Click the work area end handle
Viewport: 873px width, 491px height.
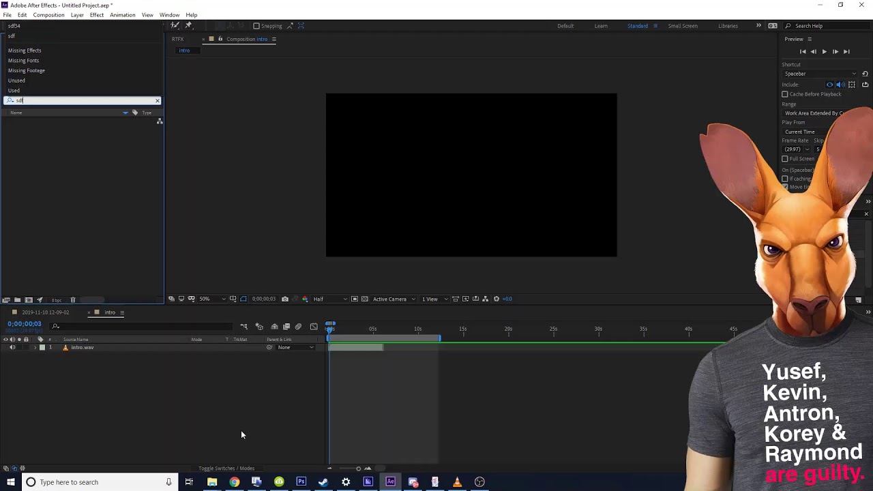click(439, 338)
